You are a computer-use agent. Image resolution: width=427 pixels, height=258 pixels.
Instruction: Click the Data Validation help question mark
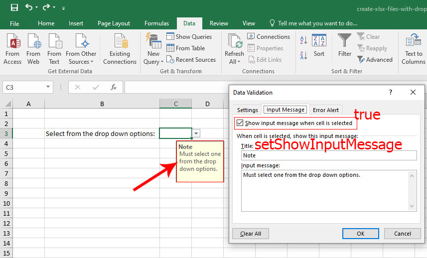click(391, 92)
